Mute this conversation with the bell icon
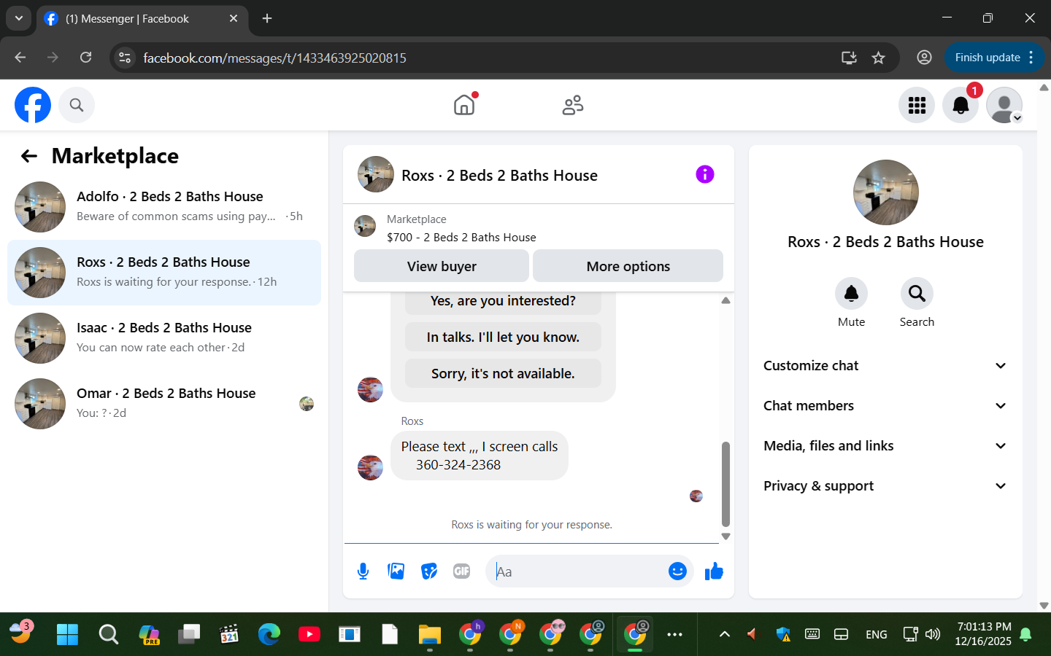 coord(851,294)
